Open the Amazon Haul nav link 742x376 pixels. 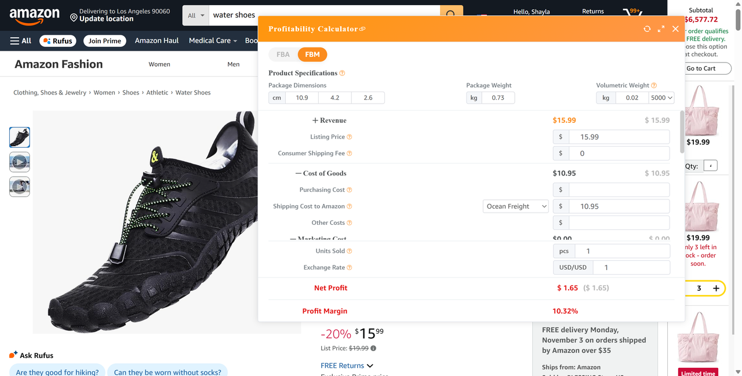pos(157,41)
